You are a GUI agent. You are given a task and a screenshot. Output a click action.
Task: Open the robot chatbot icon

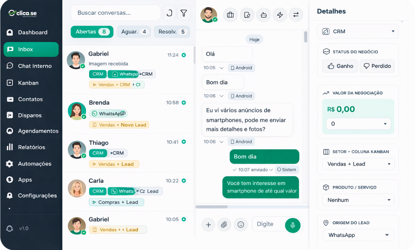tap(263, 15)
